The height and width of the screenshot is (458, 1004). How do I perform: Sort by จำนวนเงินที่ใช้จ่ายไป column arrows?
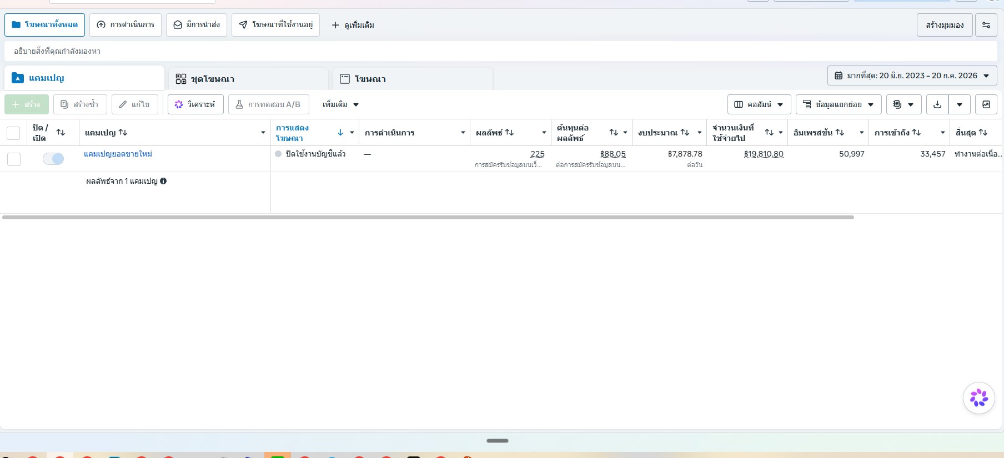tap(769, 133)
